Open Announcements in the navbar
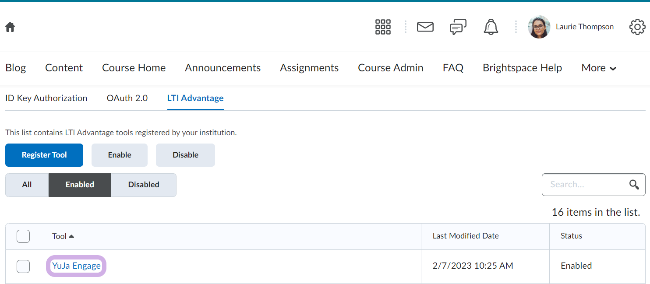The image size is (650, 284). (223, 68)
